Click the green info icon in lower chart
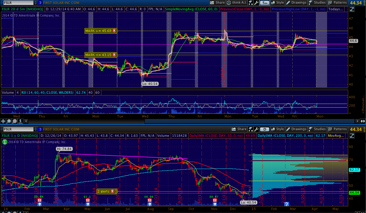 click(x=5, y=141)
